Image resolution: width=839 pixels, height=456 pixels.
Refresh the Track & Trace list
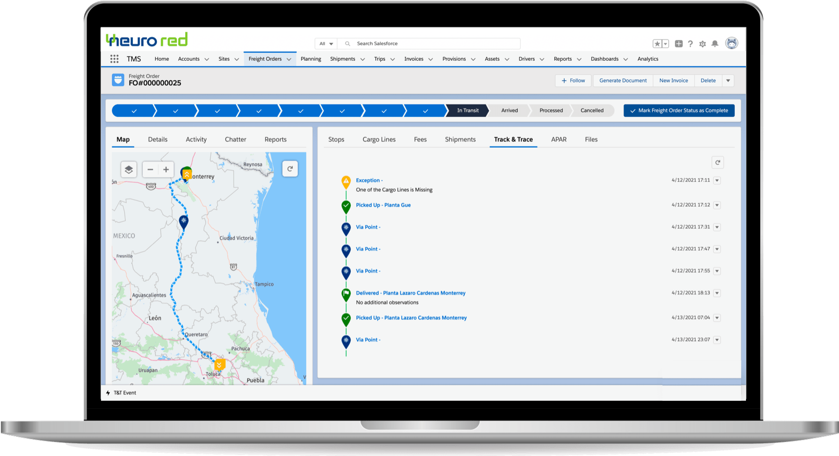pyautogui.click(x=718, y=162)
